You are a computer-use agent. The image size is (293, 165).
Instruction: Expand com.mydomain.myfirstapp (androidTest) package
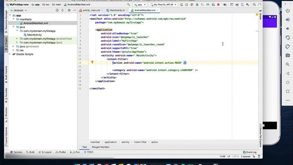(17, 38)
